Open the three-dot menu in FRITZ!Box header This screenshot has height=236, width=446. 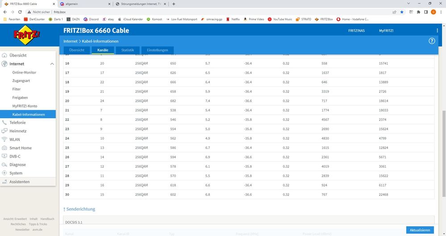pyautogui.click(x=437, y=30)
